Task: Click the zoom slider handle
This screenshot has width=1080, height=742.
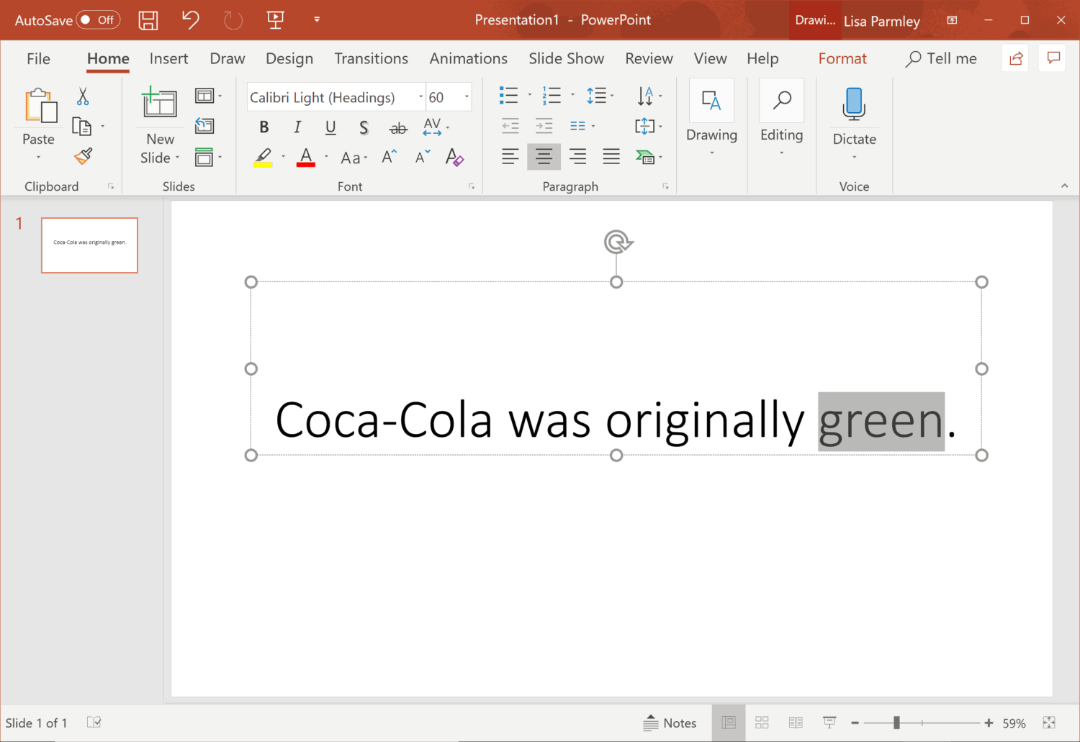Action: point(896,723)
